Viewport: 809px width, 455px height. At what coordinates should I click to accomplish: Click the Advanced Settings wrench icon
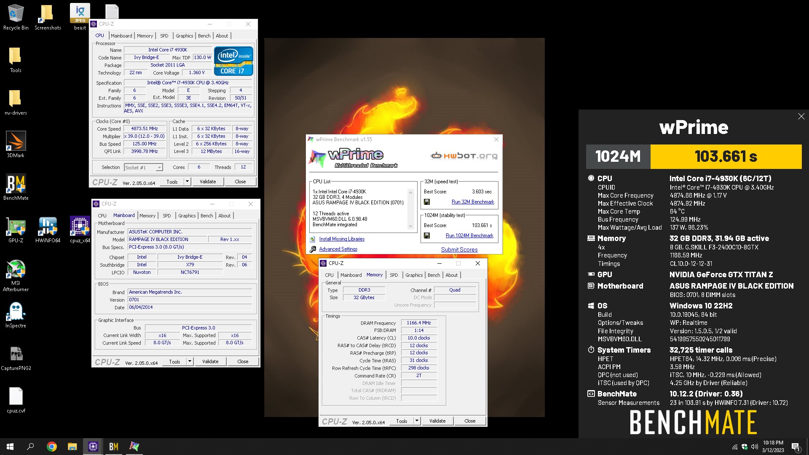coord(313,249)
